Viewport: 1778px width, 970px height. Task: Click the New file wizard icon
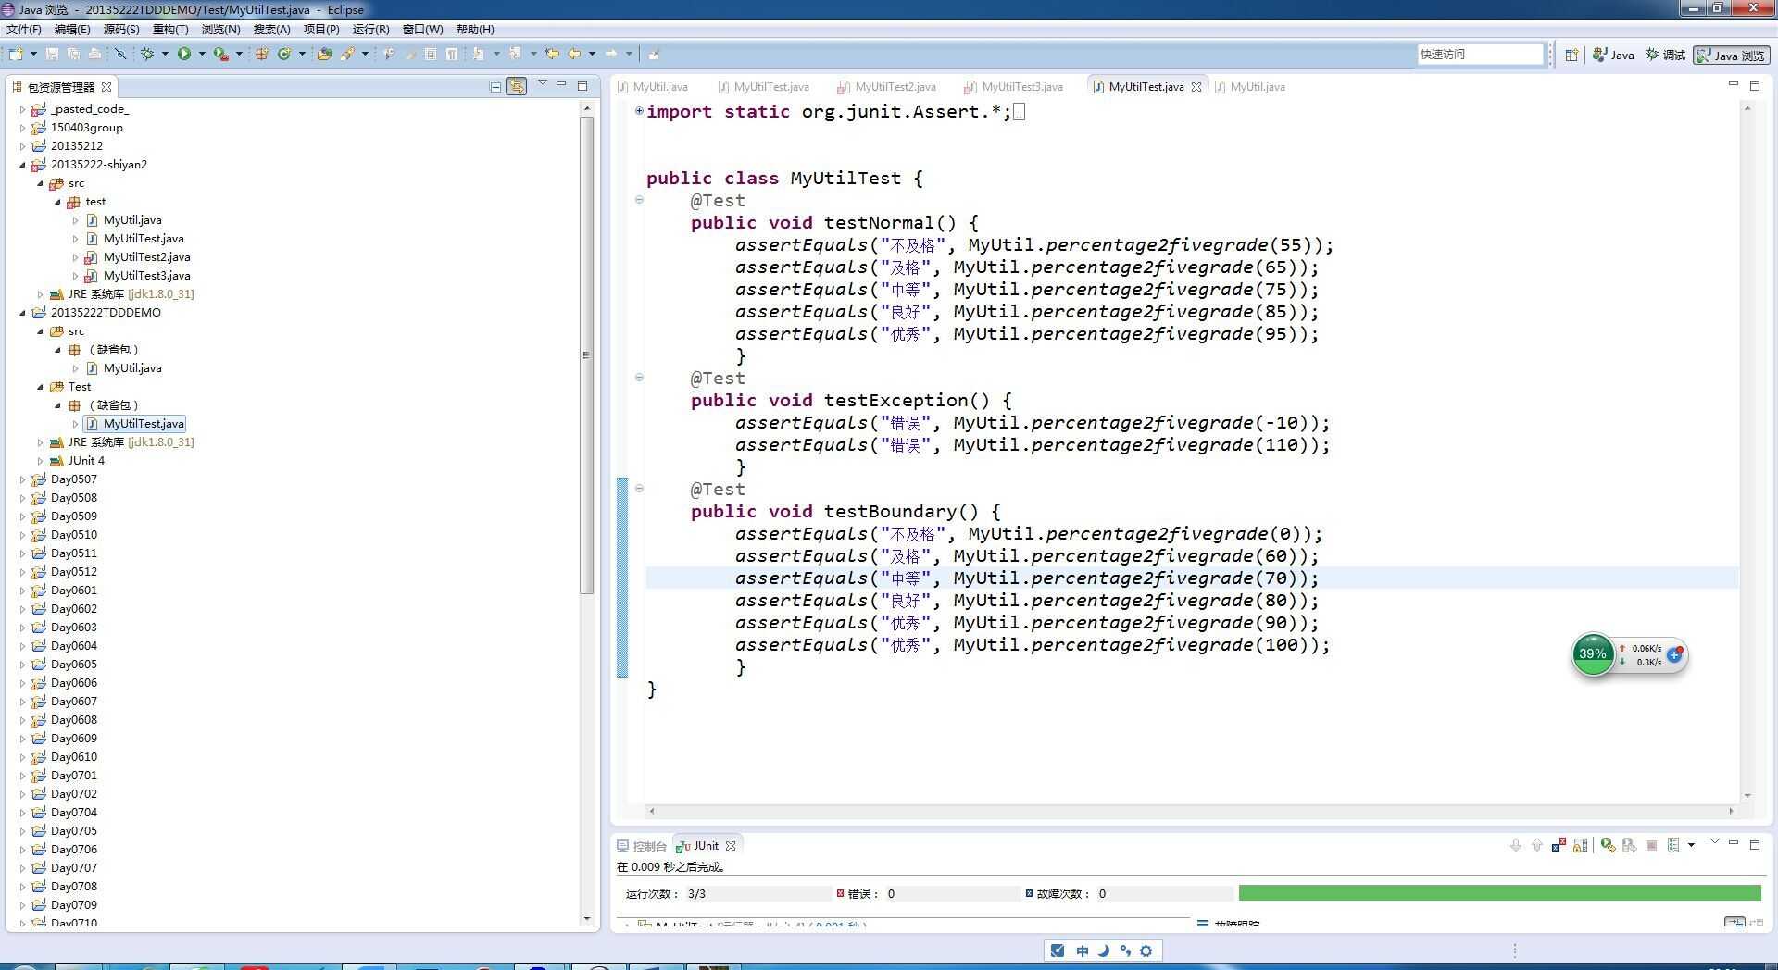(x=17, y=55)
